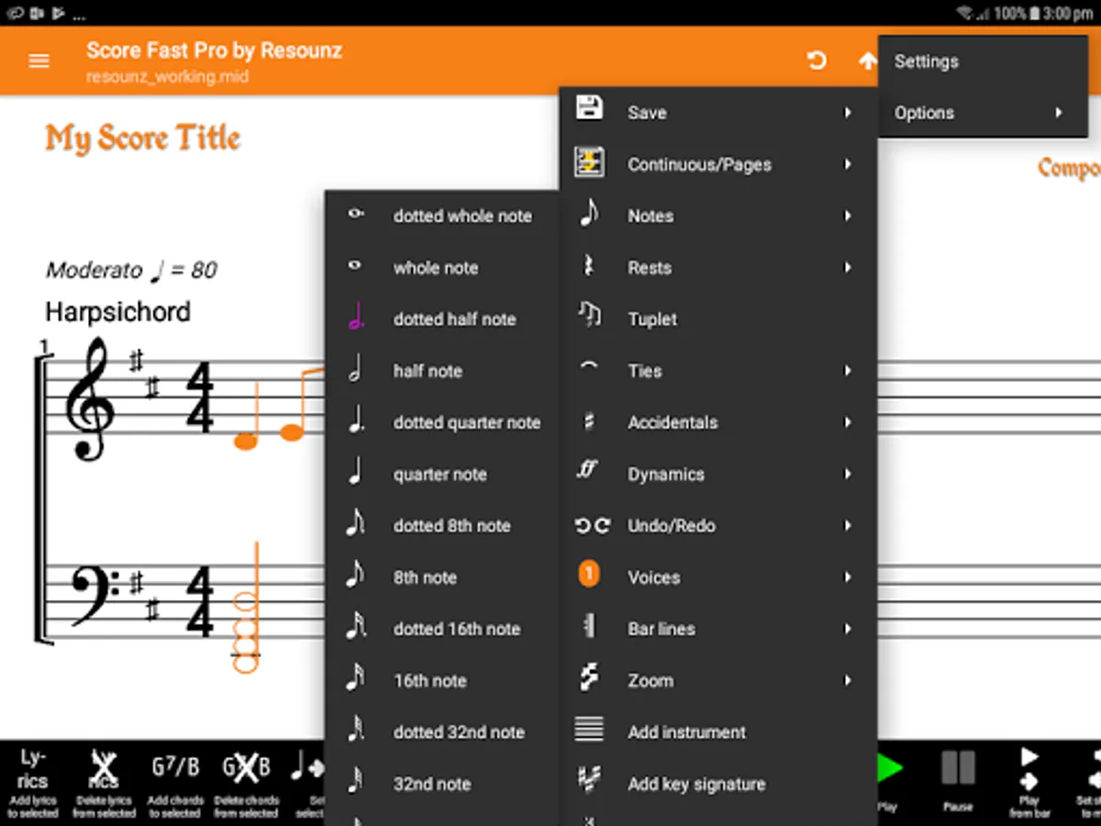Click the Moderato tempo marking
Image resolution: width=1101 pixels, height=826 pixels.
pyautogui.click(x=131, y=270)
